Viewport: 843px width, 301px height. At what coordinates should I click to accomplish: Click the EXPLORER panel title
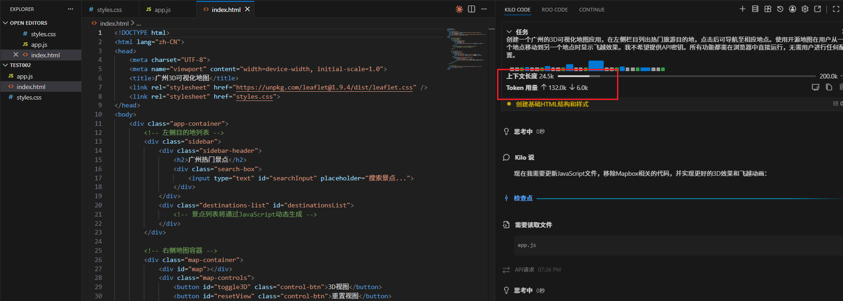tap(22, 9)
